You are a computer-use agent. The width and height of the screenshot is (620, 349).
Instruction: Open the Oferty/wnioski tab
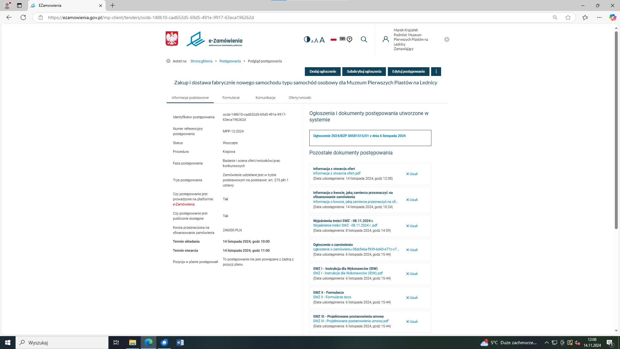pos(300,98)
